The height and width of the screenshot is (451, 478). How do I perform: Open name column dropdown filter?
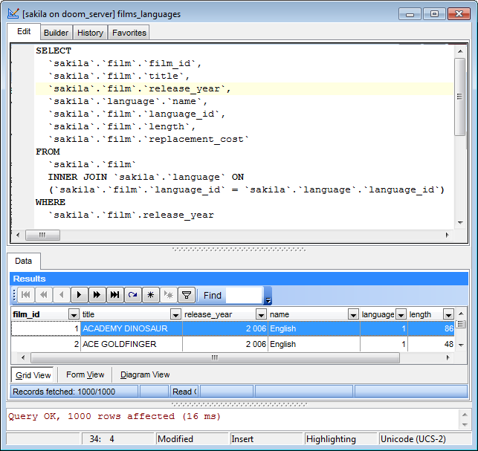coord(353,314)
